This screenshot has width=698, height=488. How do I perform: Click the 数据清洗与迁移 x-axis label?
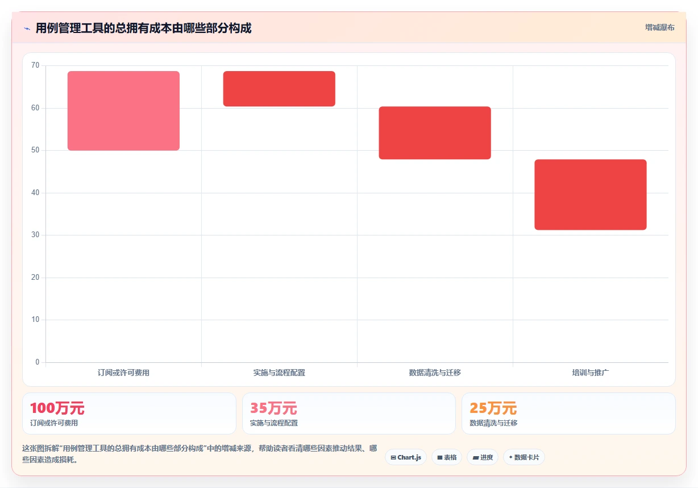point(435,373)
